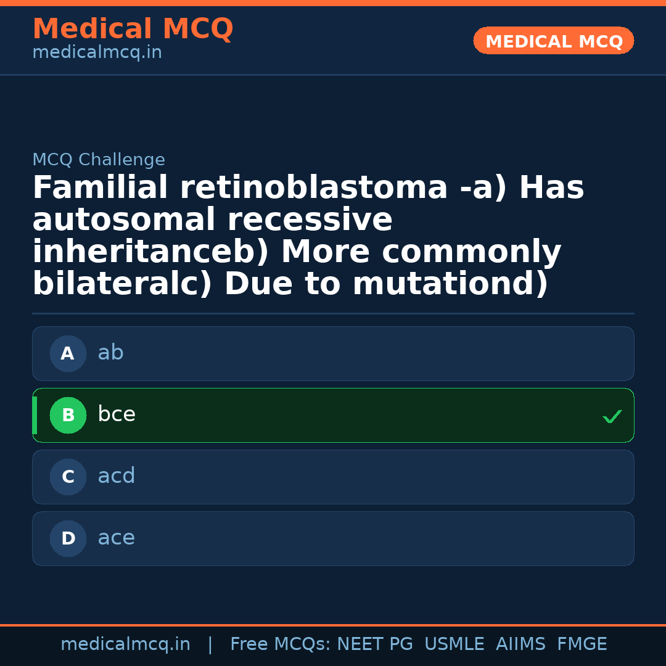Select answer option 'bce'
Viewport: 666px width, 666px height.
pyautogui.click(x=333, y=415)
